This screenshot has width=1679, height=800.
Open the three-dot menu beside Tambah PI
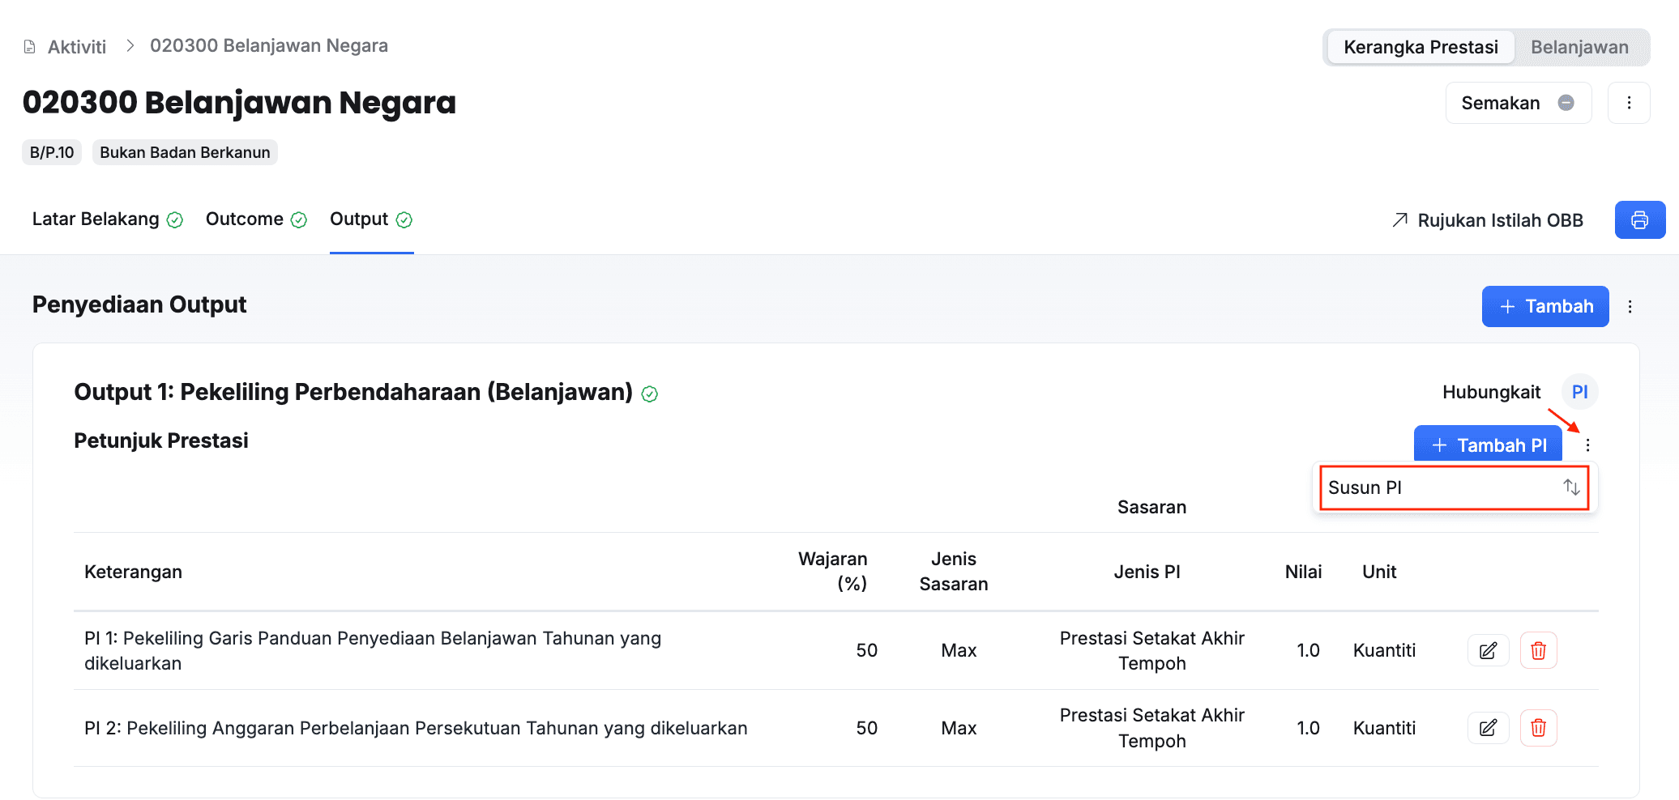point(1587,445)
